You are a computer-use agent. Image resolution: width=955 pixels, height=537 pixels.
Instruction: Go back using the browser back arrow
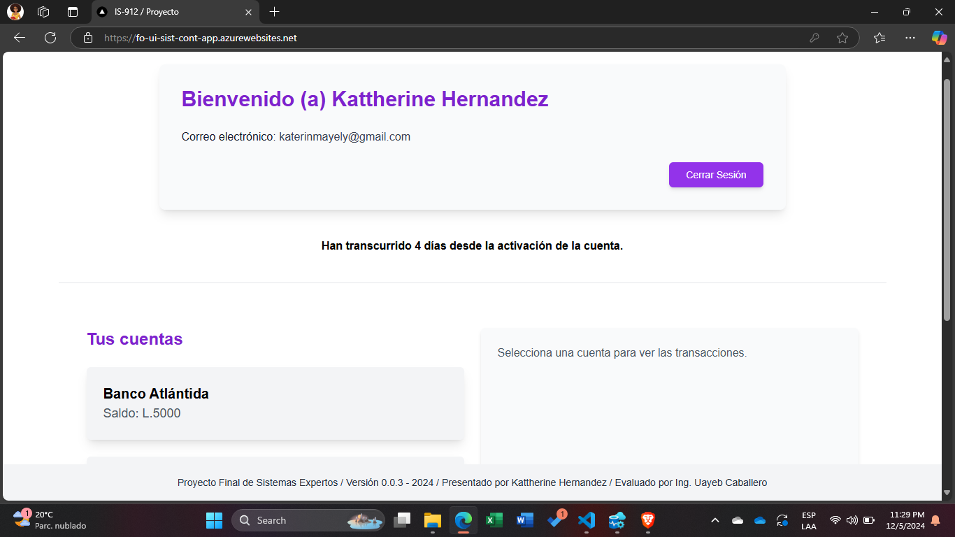[20, 38]
